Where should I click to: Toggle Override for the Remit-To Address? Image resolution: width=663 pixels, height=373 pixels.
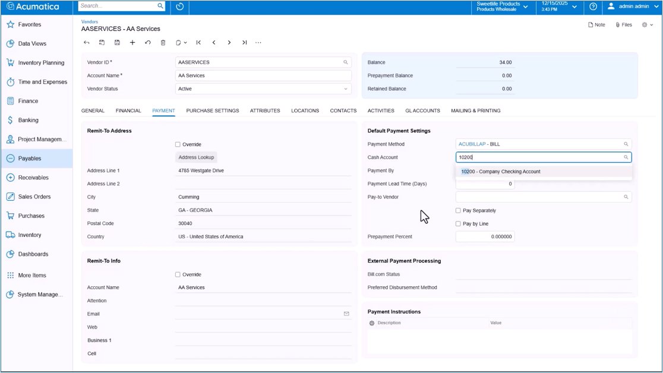tap(177, 144)
